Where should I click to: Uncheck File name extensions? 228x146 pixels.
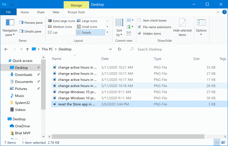pyautogui.click(x=139, y=27)
